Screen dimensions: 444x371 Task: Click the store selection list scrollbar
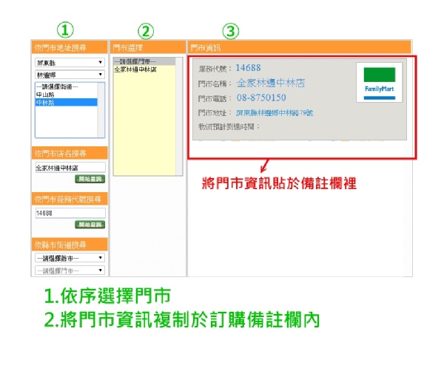(x=178, y=117)
